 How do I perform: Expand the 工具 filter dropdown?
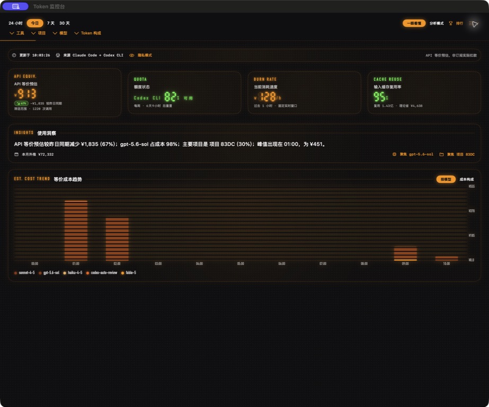tap(17, 33)
